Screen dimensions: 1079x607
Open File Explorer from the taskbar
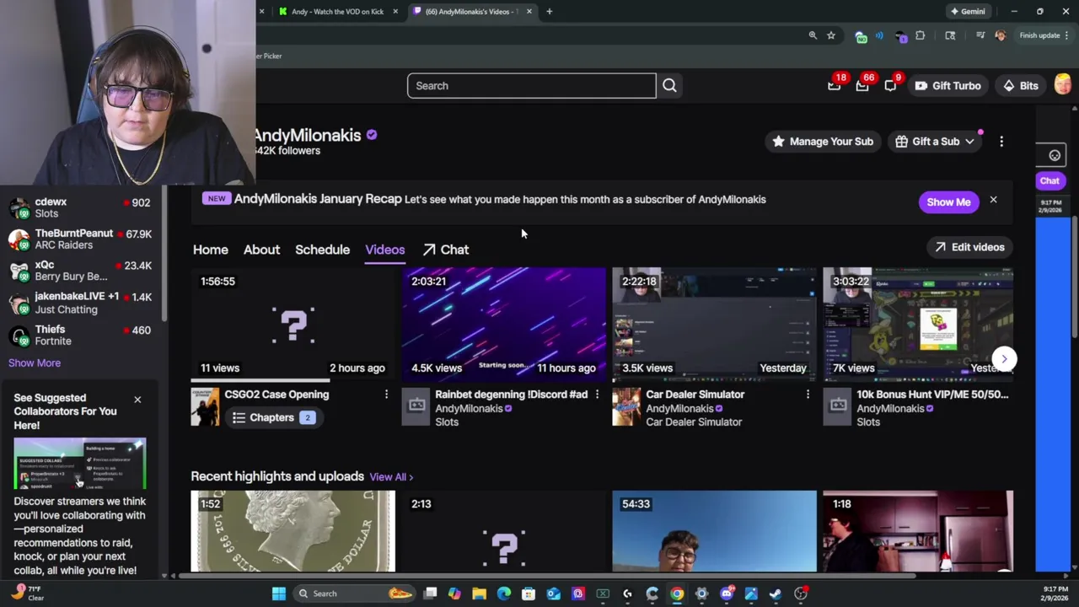(x=479, y=594)
